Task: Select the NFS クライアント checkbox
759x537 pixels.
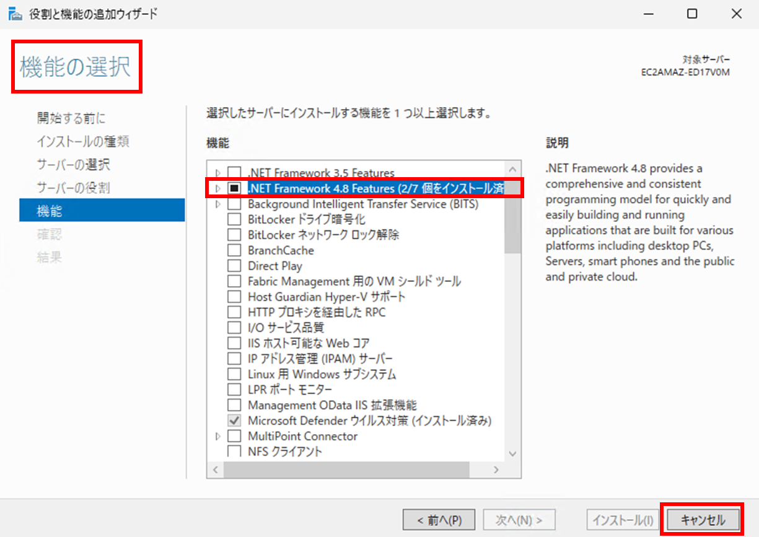Action: click(x=234, y=451)
